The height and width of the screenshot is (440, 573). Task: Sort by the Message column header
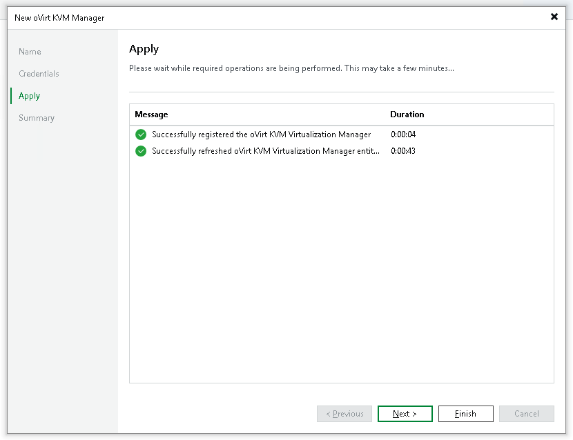(x=152, y=114)
